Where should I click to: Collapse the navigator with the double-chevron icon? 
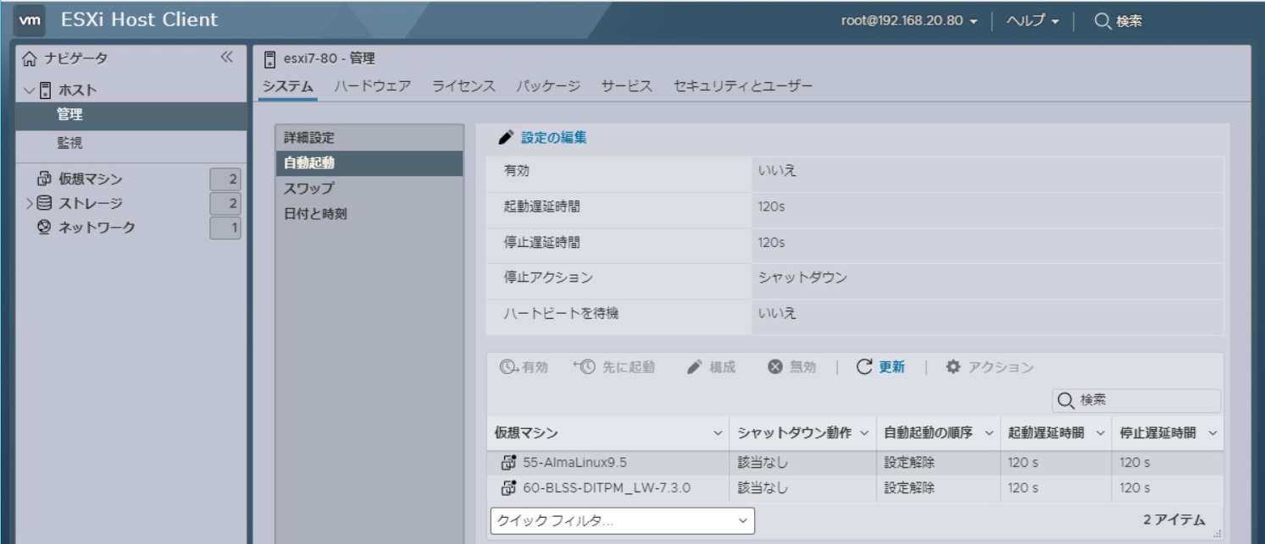(226, 58)
